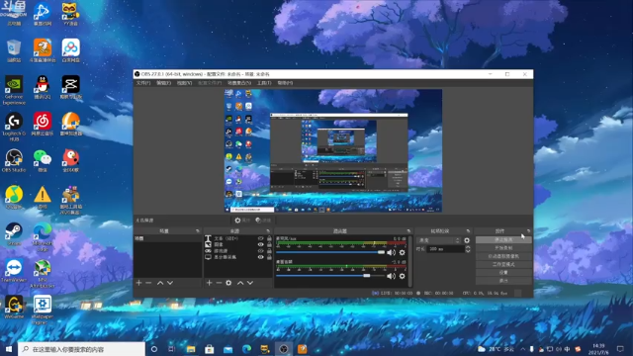Image resolution: width=633 pixels, height=356 pixels.
Task: Open QQ penguin desktop shortcut
Action: coord(43,87)
